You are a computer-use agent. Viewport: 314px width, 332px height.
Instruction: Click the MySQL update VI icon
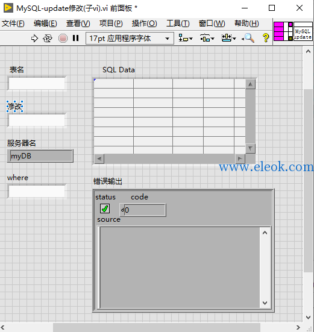click(x=303, y=31)
